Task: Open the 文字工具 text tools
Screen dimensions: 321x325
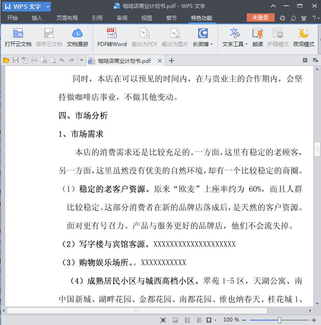Action: 235,38
